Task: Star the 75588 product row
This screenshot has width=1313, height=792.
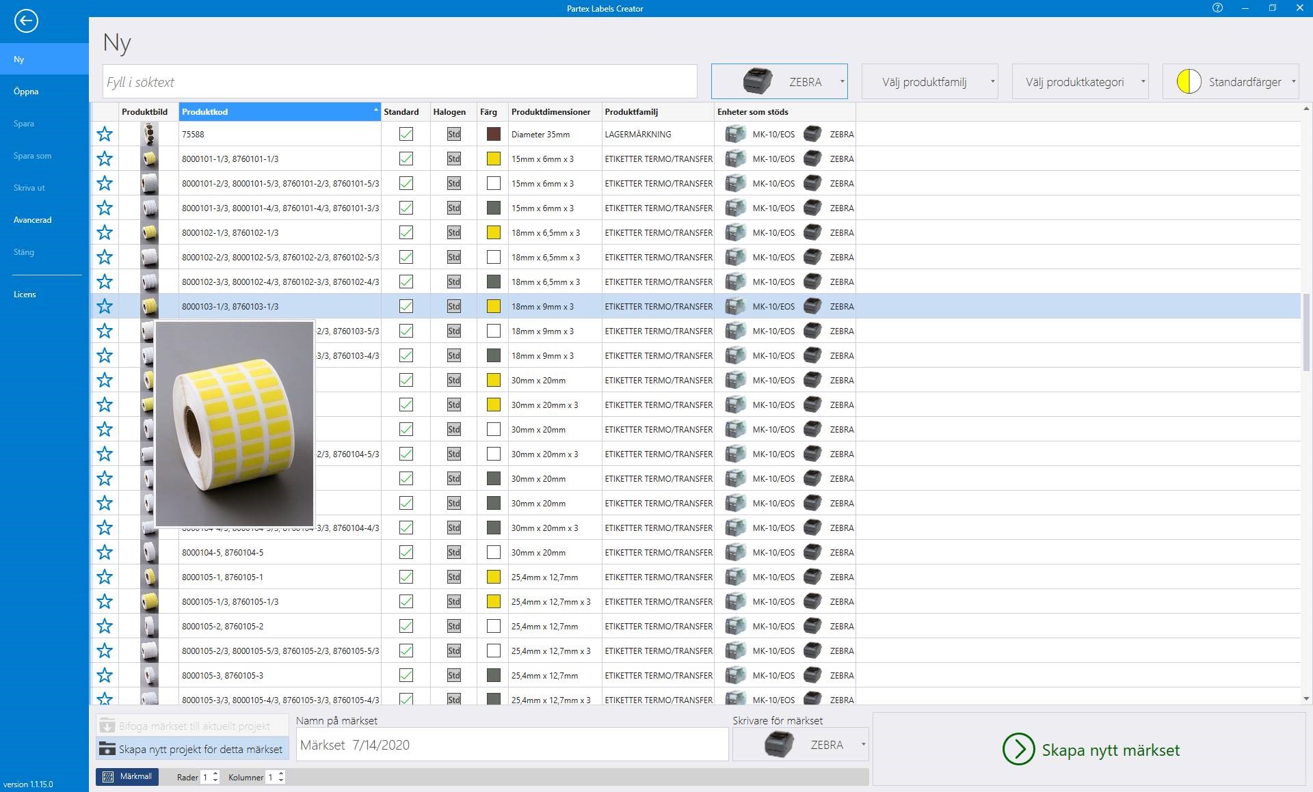Action: pyautogui.click(x=105, y=134)
